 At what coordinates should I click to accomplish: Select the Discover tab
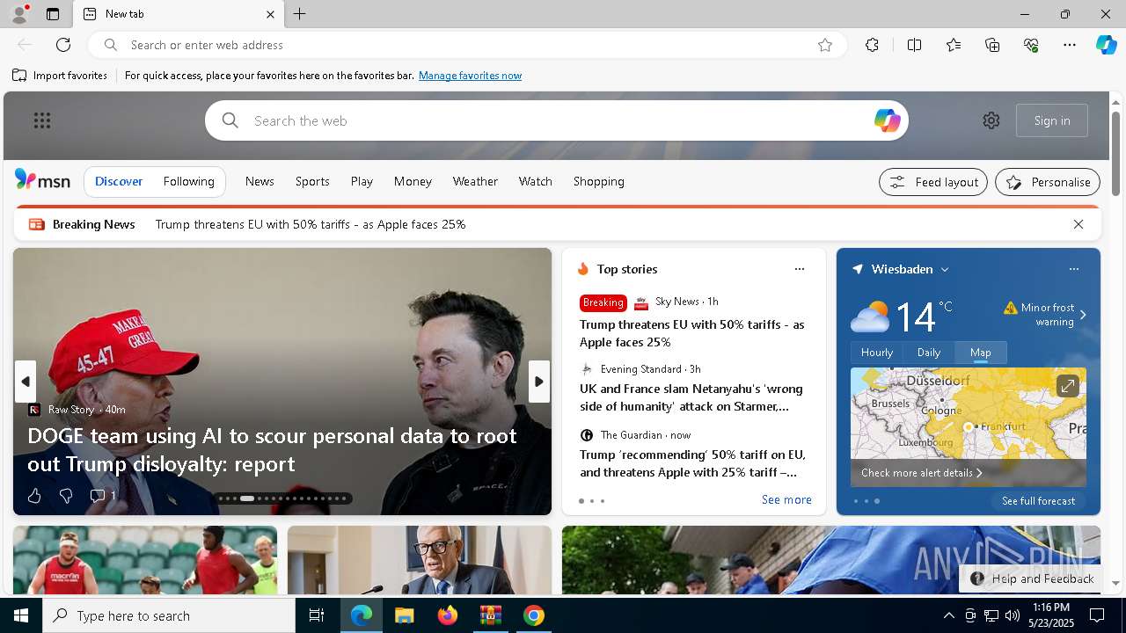[x=119, y=181]
